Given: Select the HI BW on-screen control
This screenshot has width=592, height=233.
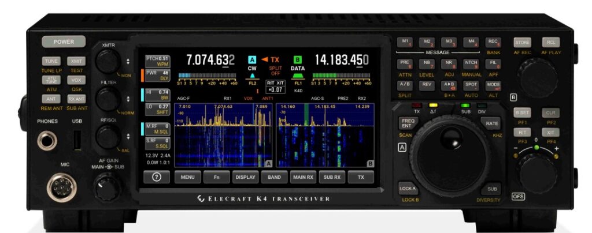Looking at the screenshot, I should click(158, 95).
